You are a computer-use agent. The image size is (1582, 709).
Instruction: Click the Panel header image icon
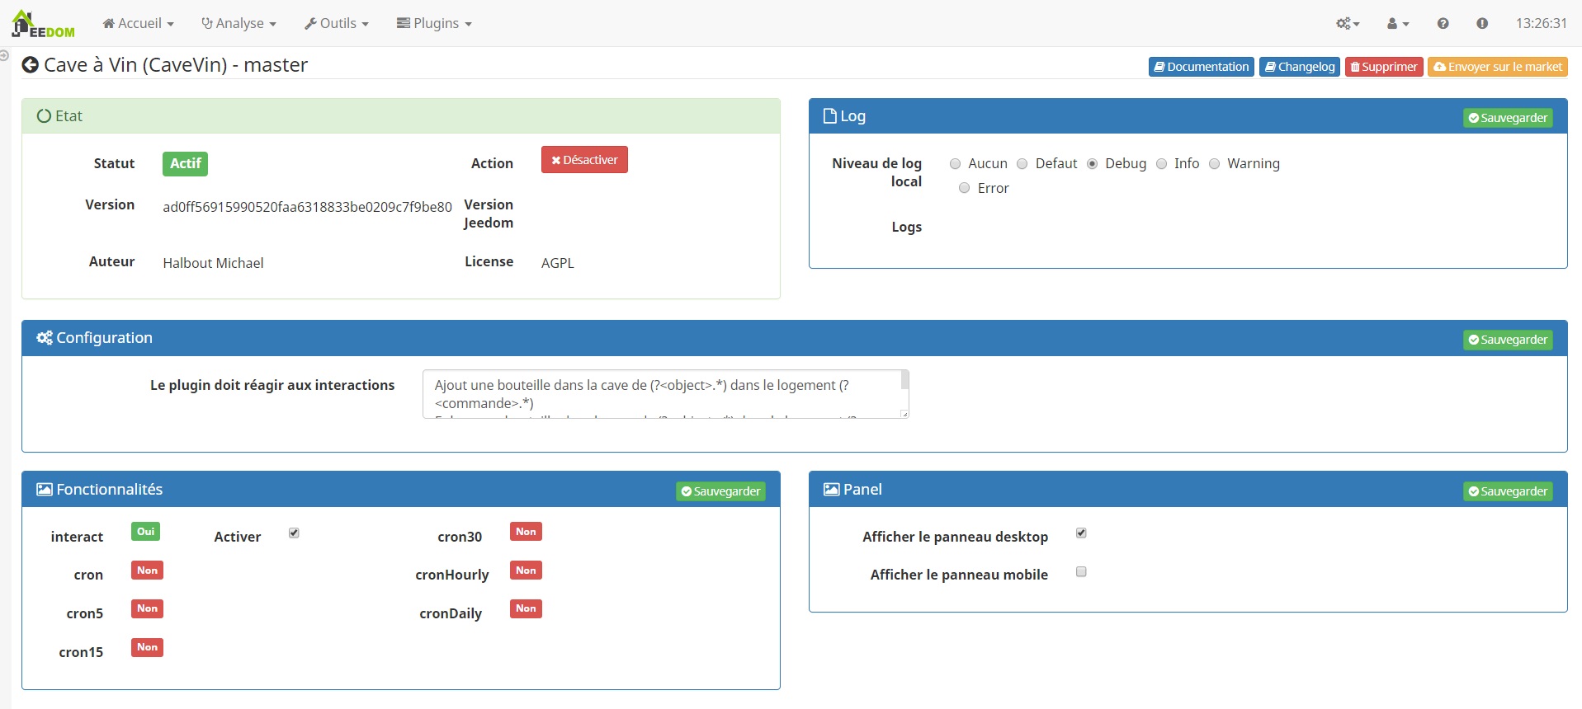point(832,490)
